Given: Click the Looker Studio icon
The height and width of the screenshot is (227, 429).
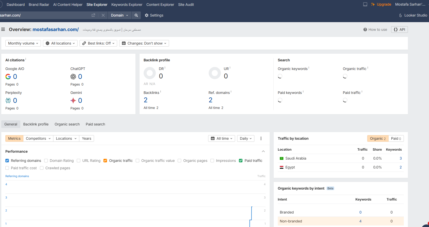Looking at the screenshot, I should coord(401,15).
